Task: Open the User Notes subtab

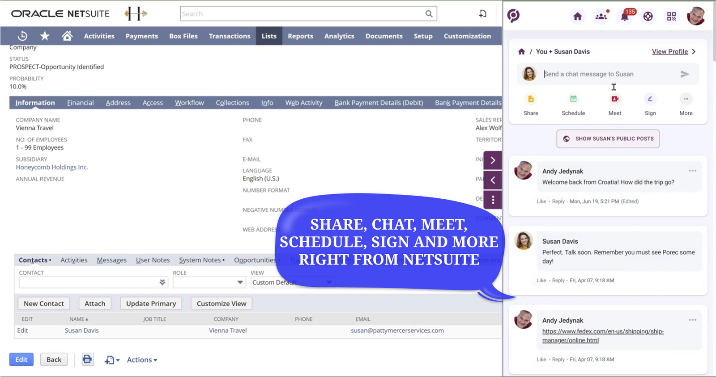Action: point(153,260)
